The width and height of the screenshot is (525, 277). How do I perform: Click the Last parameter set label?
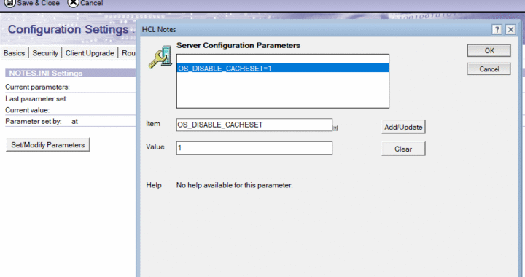pyautogui.click(x=36, y=99)
